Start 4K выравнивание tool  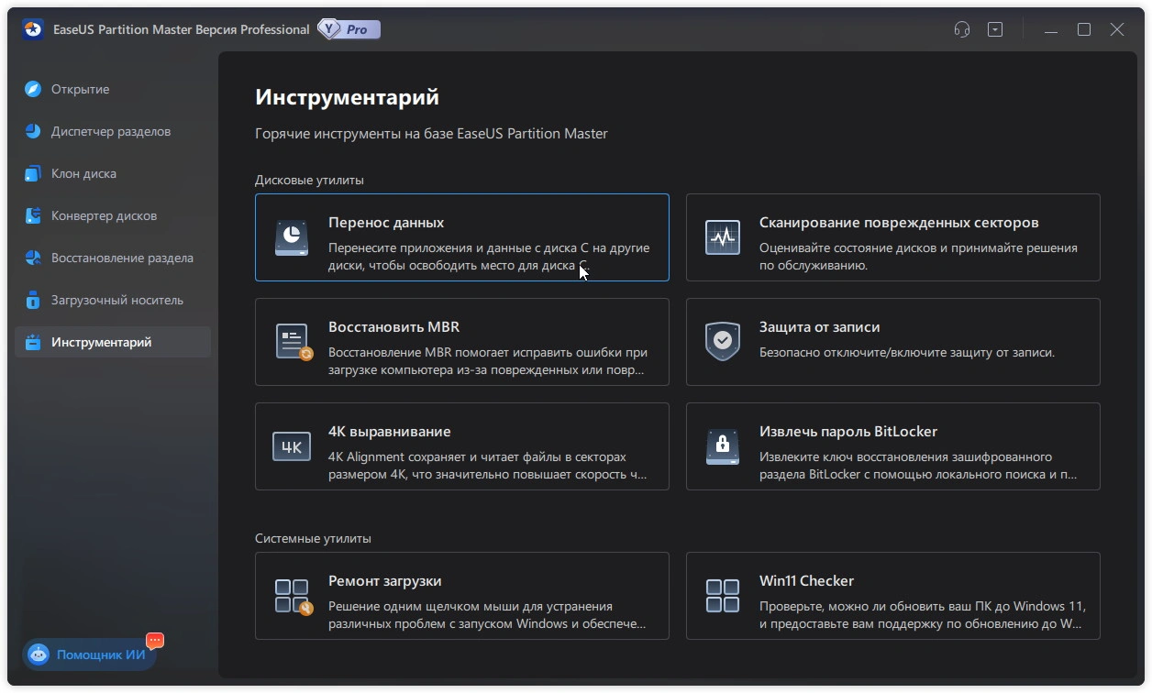pos(390,432)
